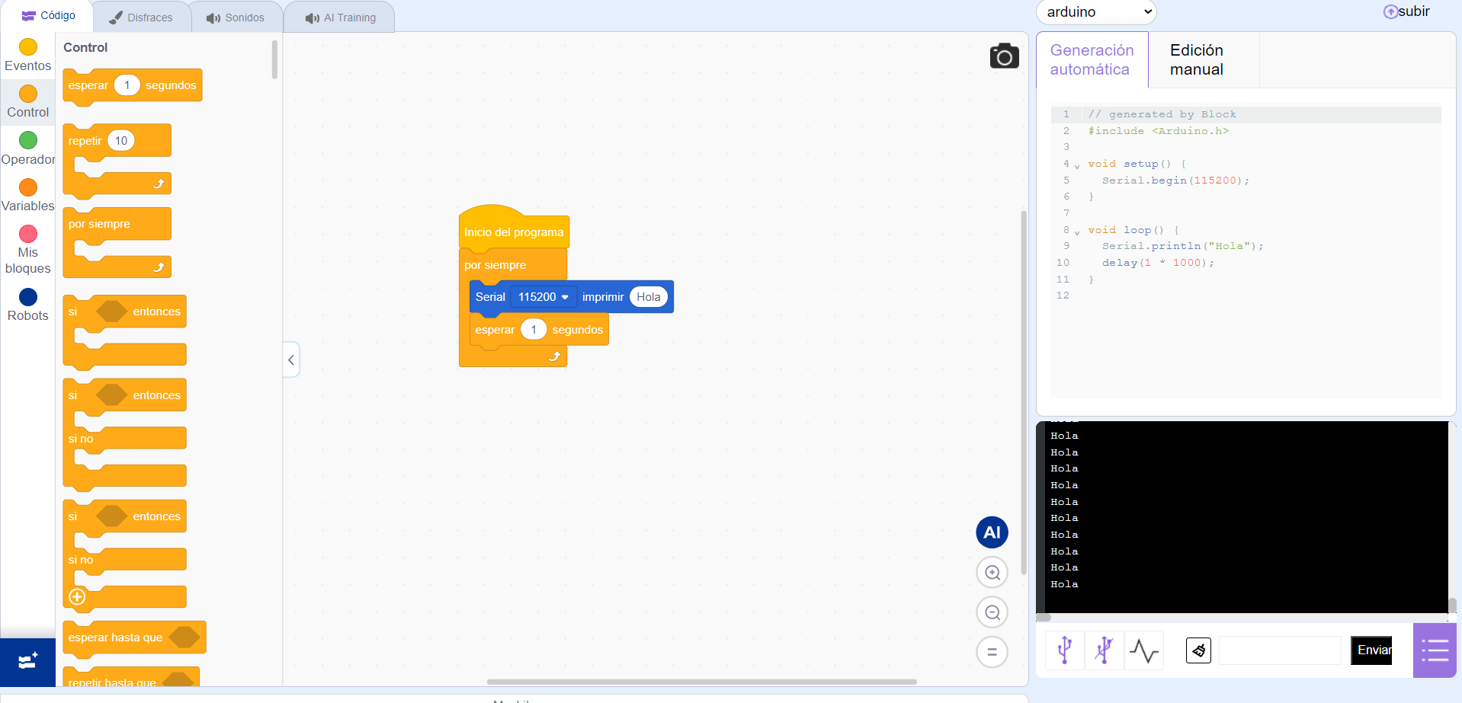Open the serial plotter waveform icon
Screen dimensions: 1462x703
pyautogui.click(x=1144, y=650)
